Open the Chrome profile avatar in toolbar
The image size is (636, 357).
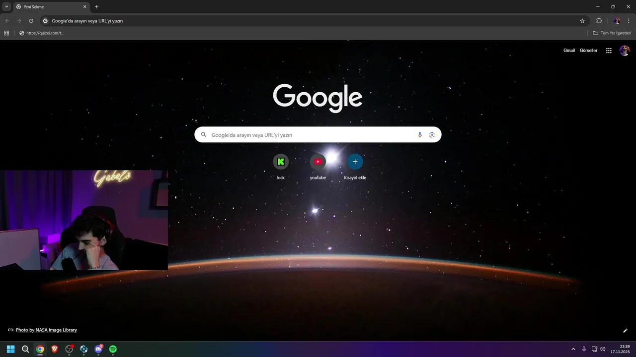tap(617, 21)
